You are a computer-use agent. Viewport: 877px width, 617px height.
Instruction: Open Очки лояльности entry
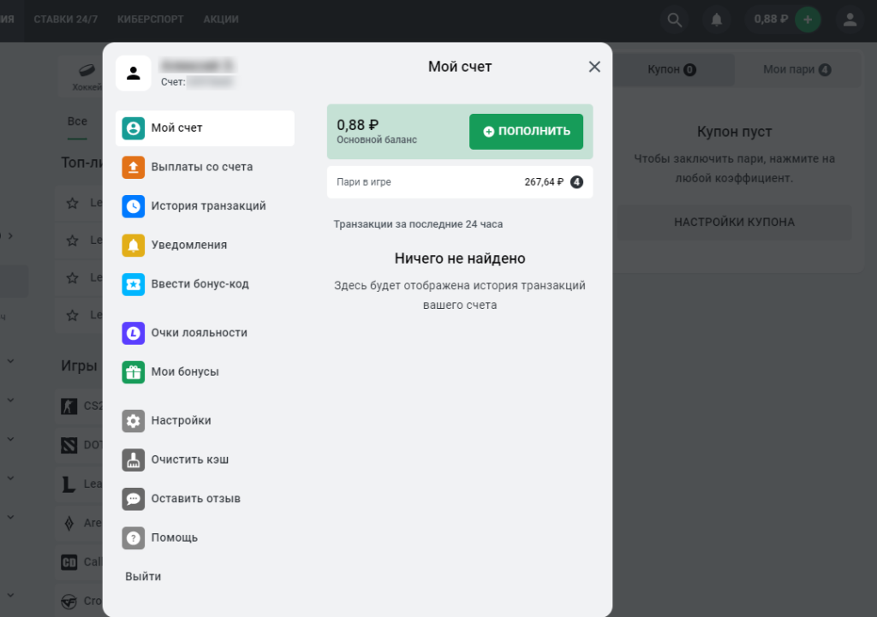205,333
